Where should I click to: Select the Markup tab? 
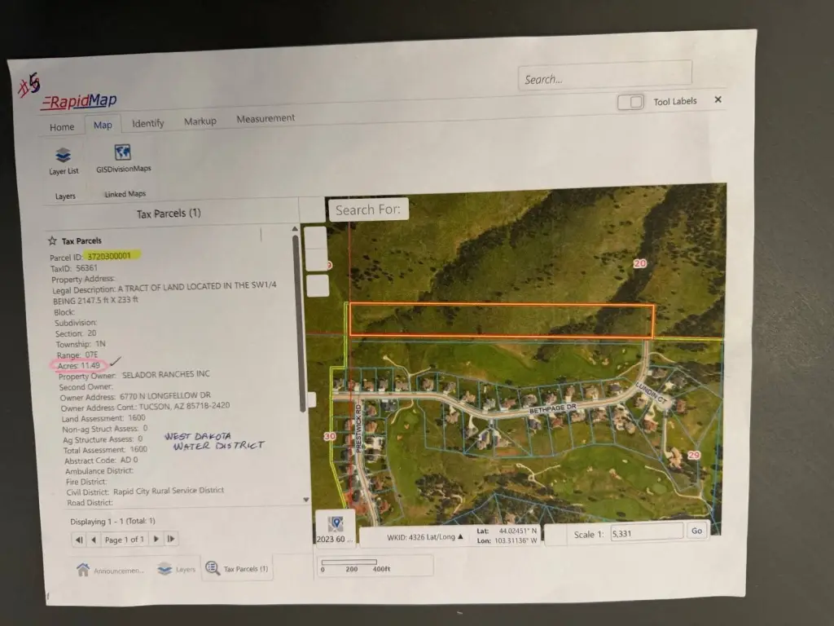click(x=200, y=121)
